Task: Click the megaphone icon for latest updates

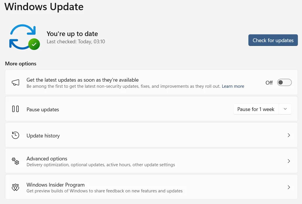Action: coord(15,82)
